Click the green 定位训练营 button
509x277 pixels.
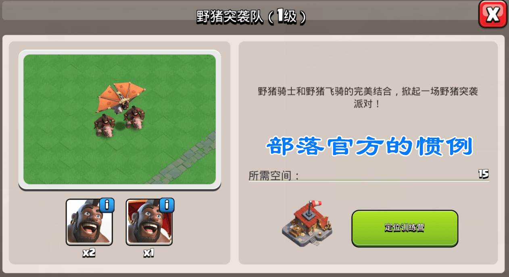[x=405, y=228]
